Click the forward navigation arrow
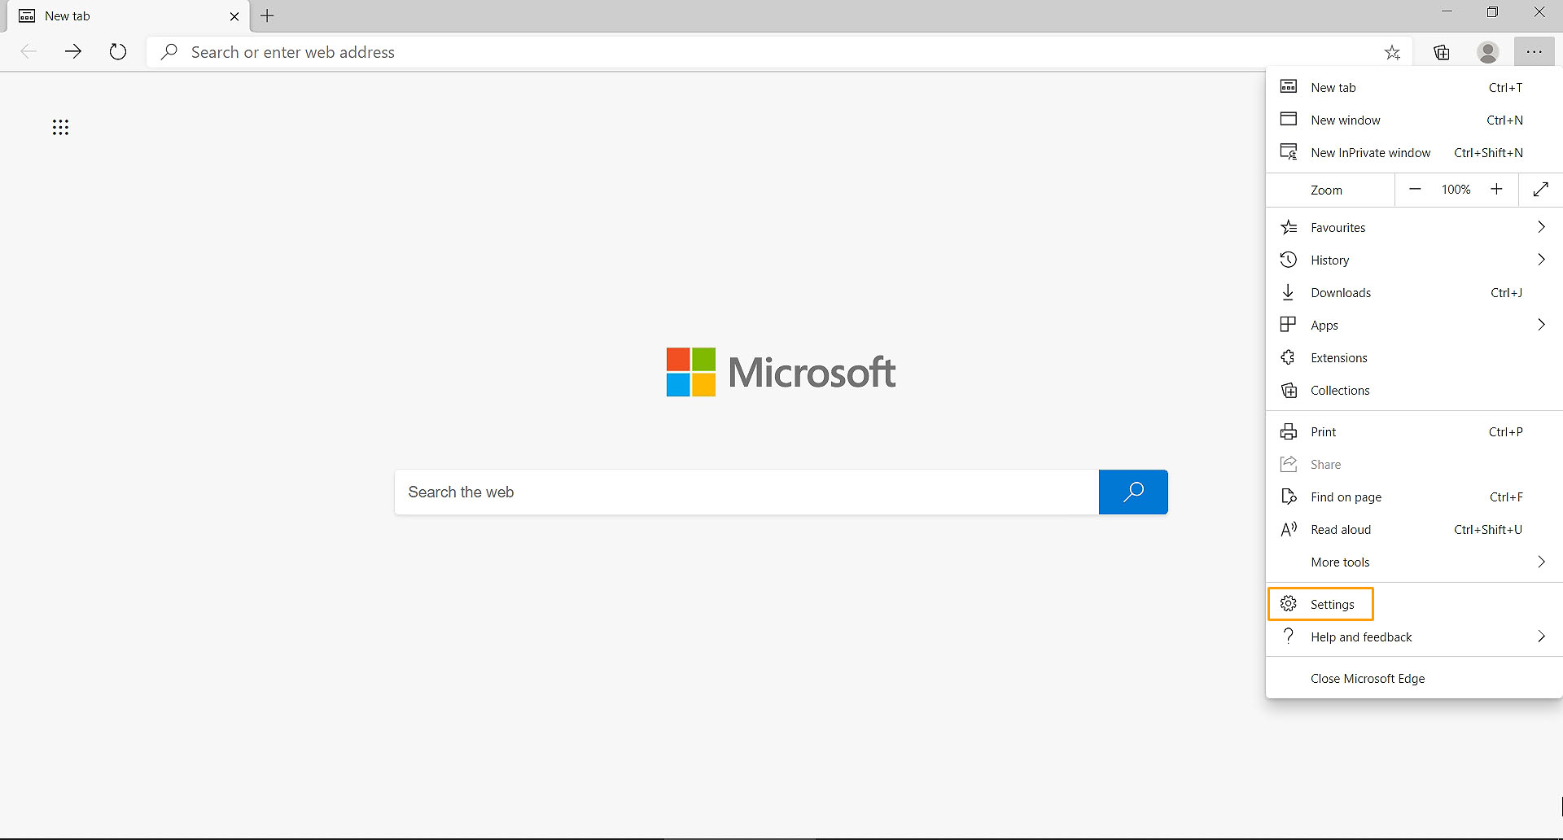This screenshot has height=840, width=1563. (73, 52)
